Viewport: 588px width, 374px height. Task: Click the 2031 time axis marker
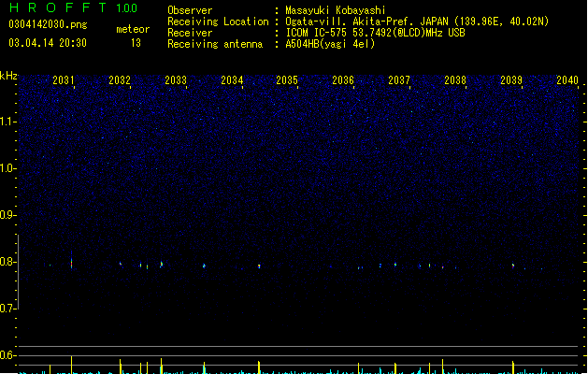pos(64,80)
